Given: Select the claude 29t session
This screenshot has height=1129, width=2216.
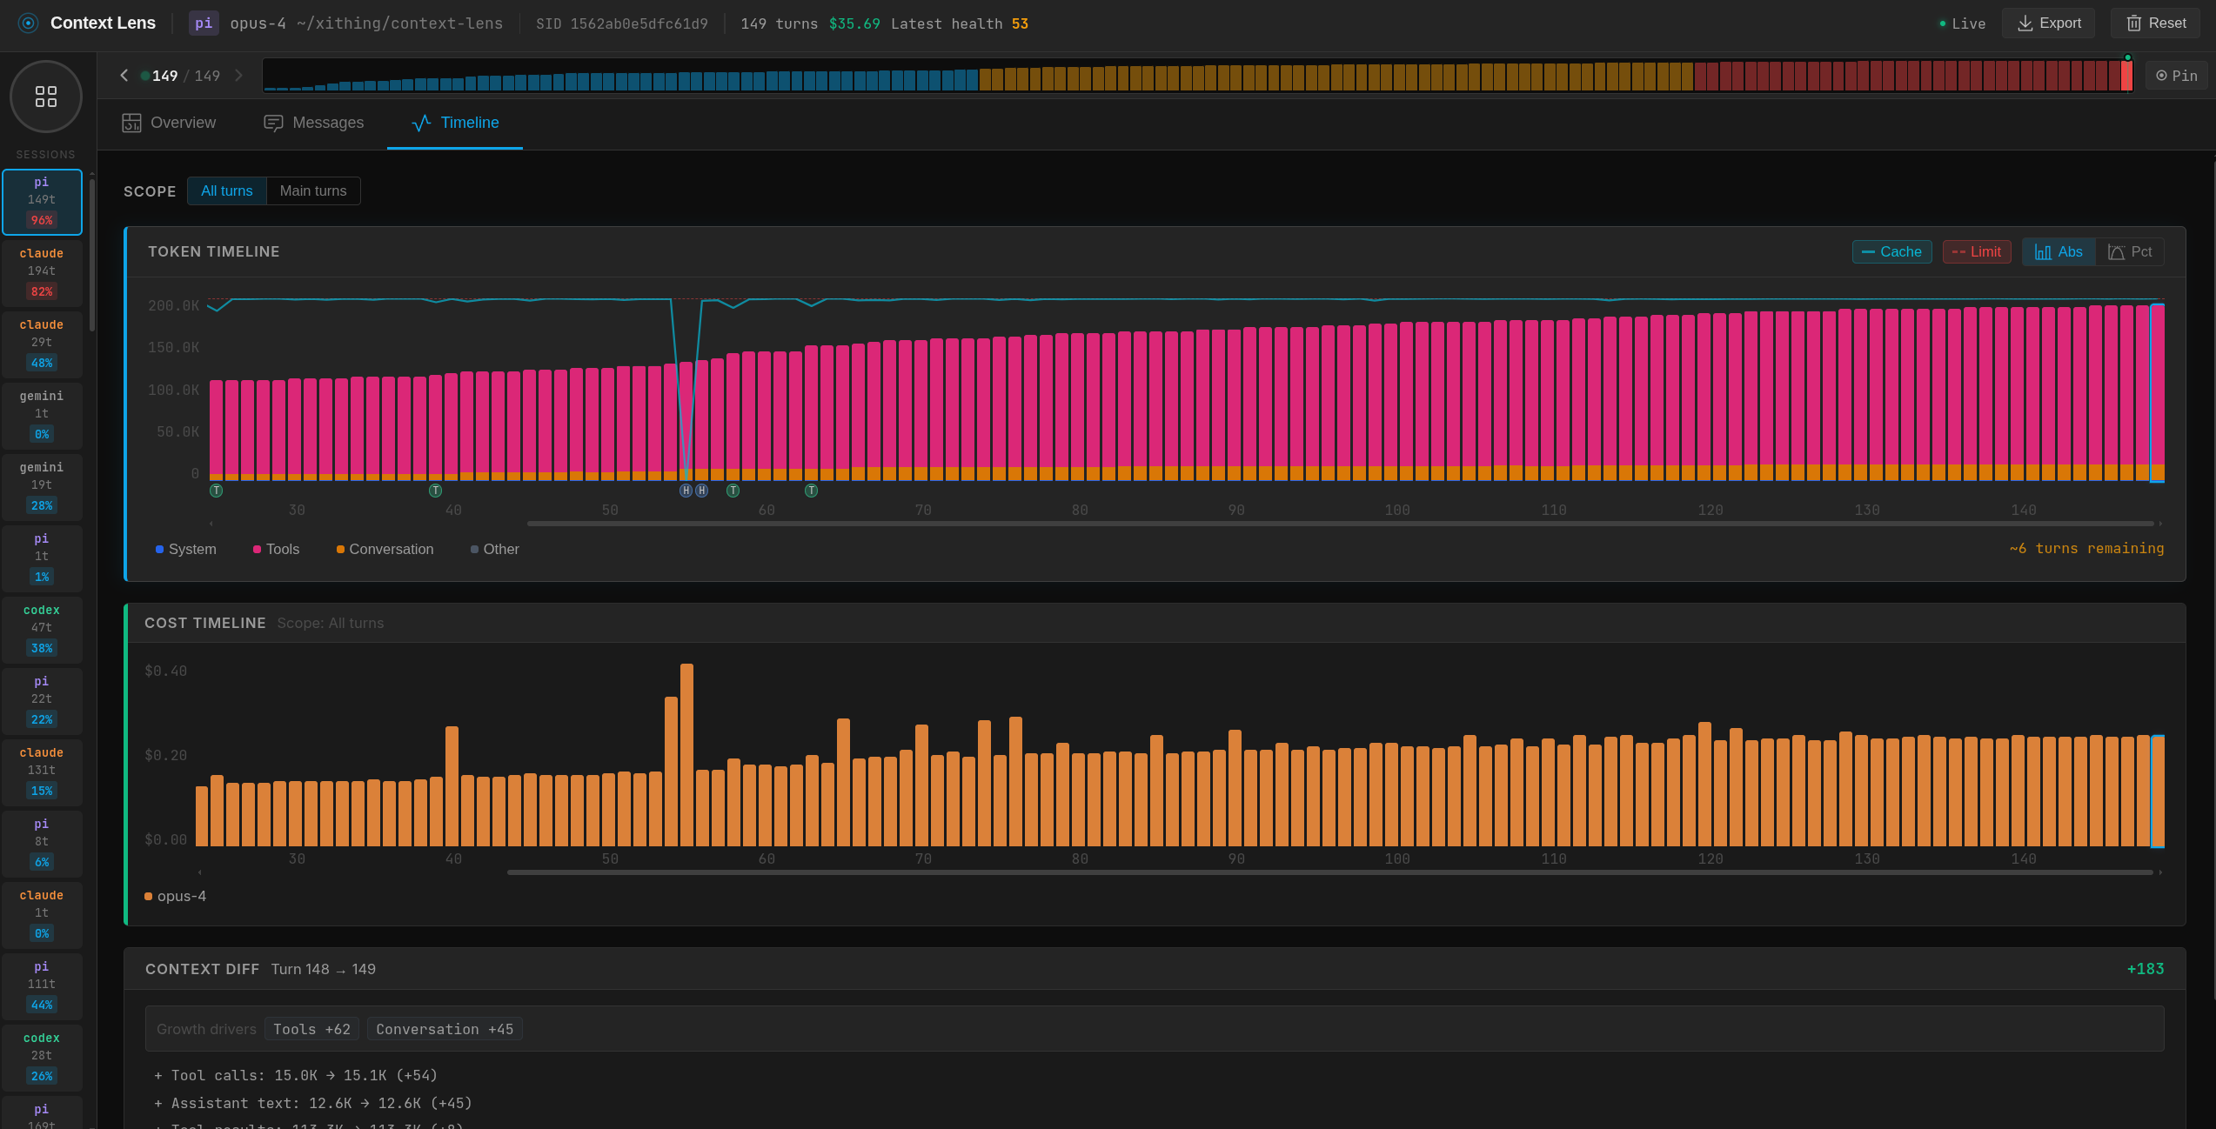Looking at the screenshot, I should [42, 344].
